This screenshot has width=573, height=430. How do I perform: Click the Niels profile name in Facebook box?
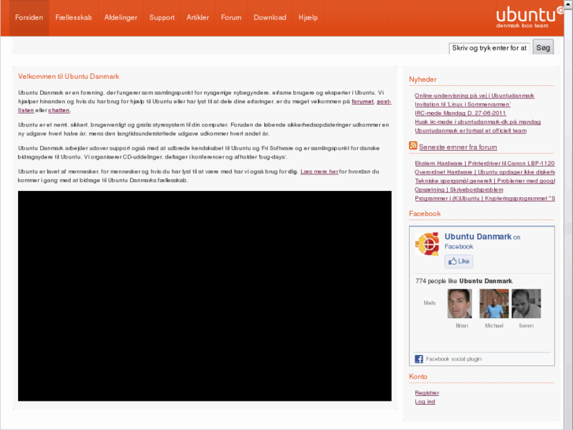coord(430,303)
